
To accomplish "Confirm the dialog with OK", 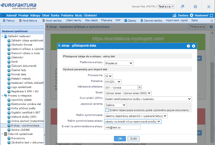I will tap(120, 139).
